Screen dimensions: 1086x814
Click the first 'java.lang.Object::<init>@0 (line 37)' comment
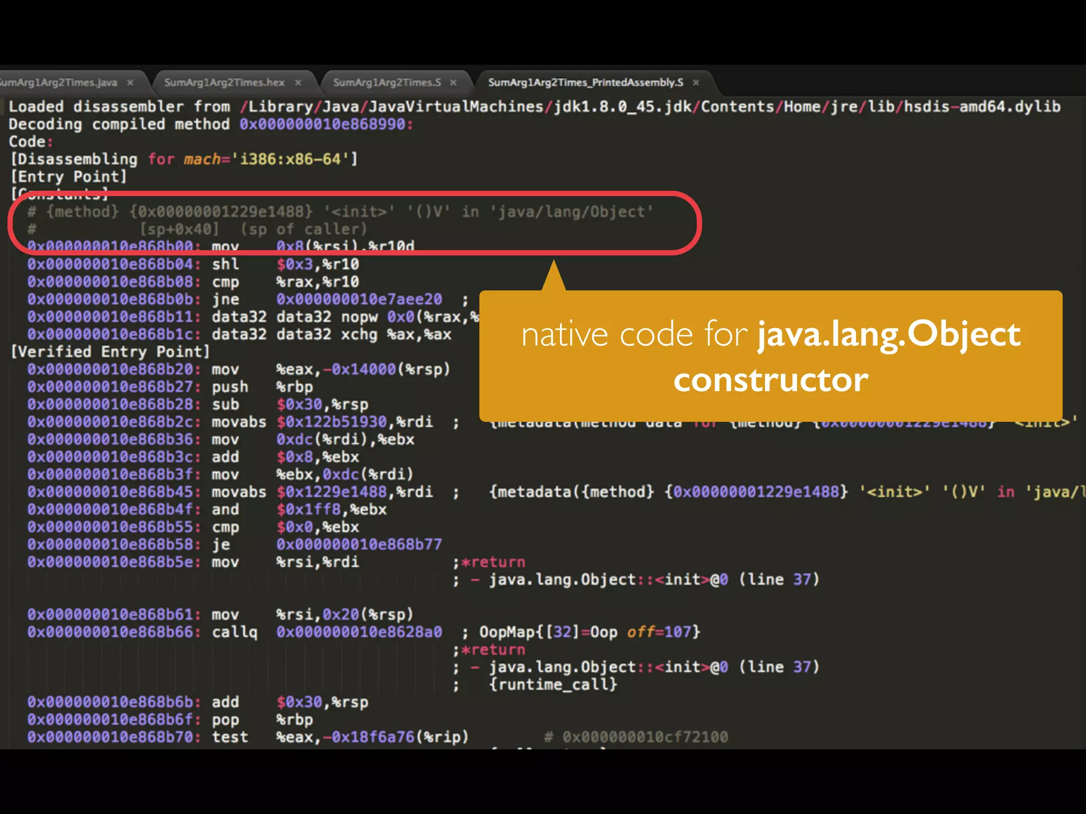[654, 579]
